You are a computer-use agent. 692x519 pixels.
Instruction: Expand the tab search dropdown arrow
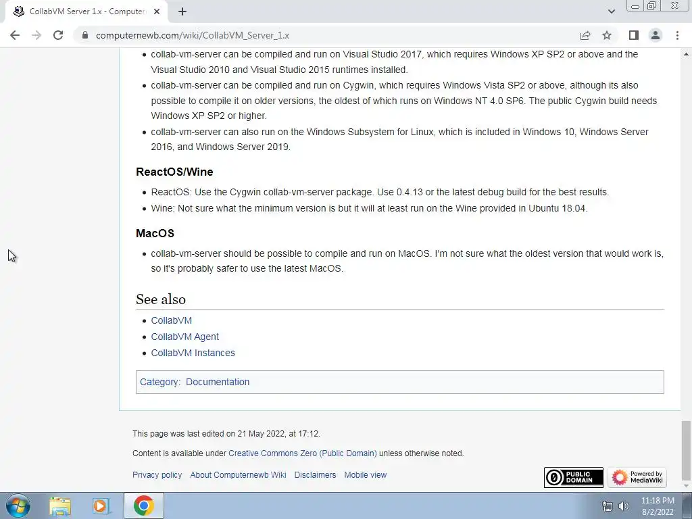pyautogui.click(x=611, y=11)
